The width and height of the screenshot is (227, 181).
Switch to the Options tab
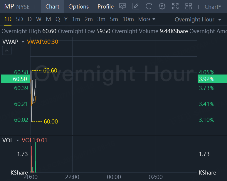[78, 6]
